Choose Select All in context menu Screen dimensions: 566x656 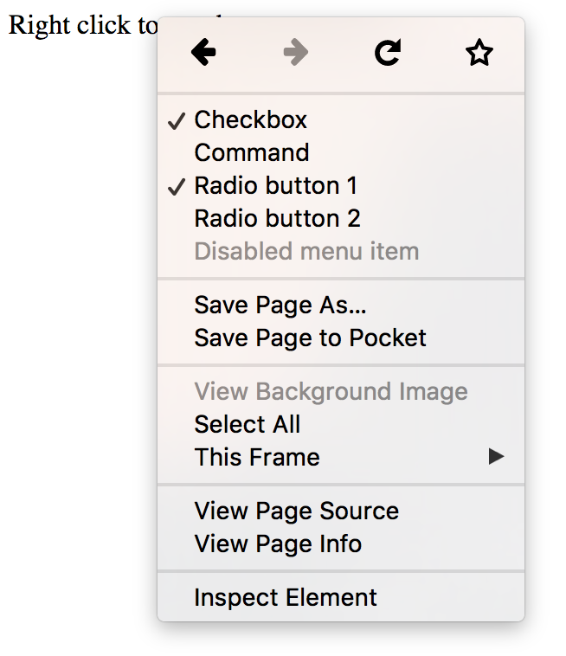[x=248, y=424]
